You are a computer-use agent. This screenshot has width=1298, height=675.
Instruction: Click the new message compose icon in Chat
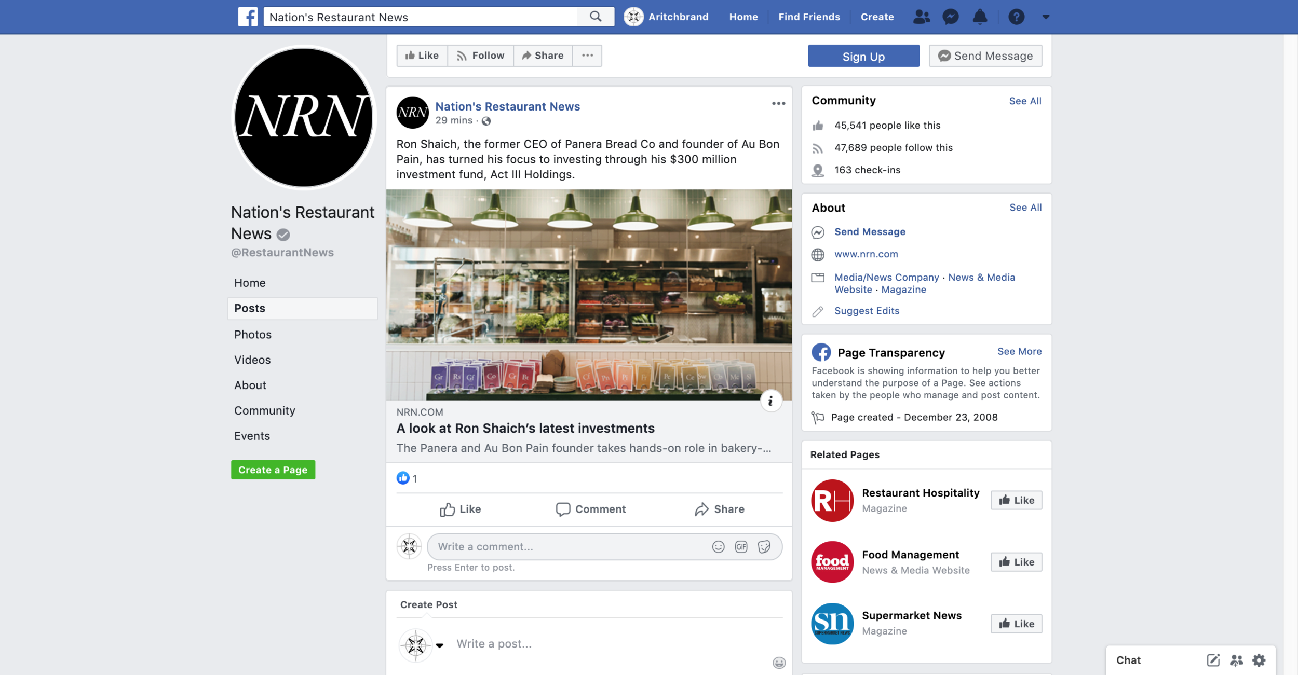click(1213, 660)
